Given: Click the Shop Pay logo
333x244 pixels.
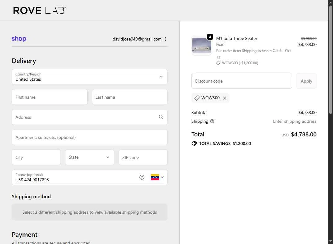Looking at the screenshot, I should pos(19,39).
